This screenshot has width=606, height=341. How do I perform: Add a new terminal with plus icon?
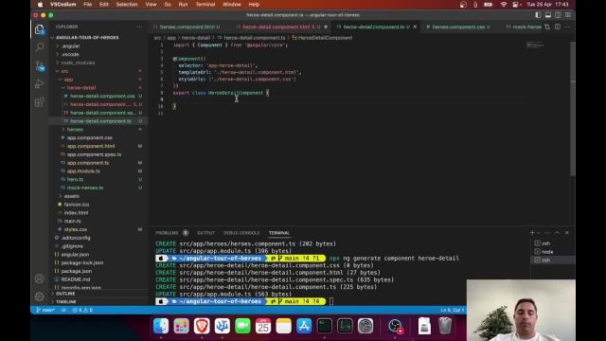point(532,233)
